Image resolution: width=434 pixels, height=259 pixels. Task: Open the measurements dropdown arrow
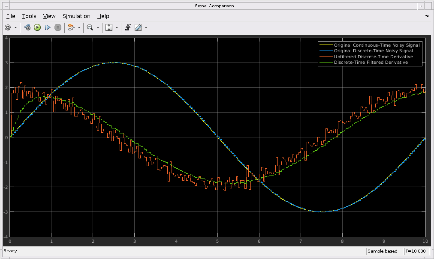146,27
